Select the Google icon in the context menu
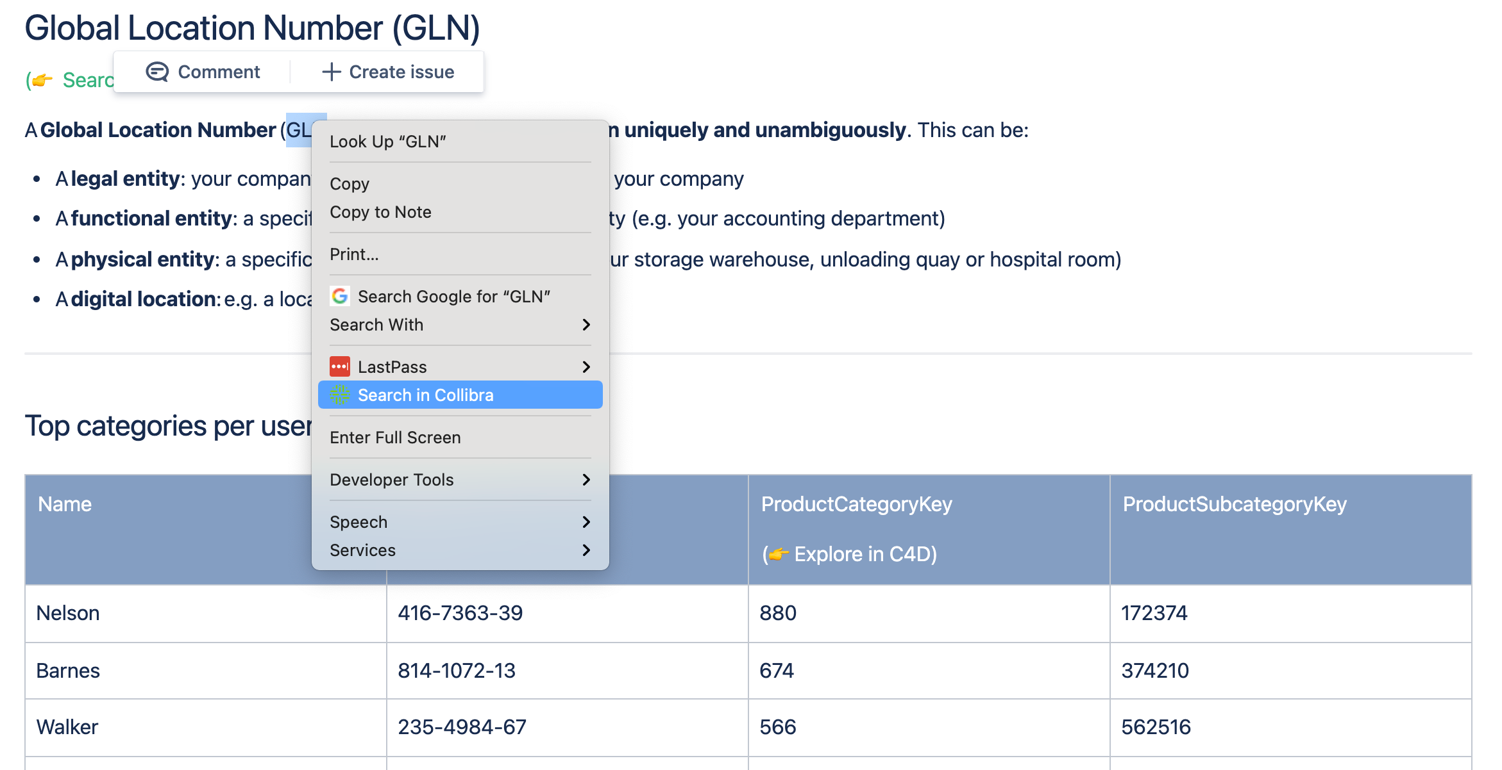The width and height of the screenshot is (1502, 770). 341,296
